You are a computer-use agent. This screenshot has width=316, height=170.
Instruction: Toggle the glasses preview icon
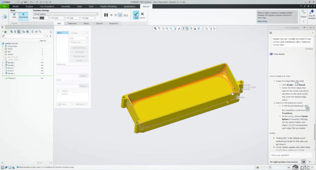[125, 15]
